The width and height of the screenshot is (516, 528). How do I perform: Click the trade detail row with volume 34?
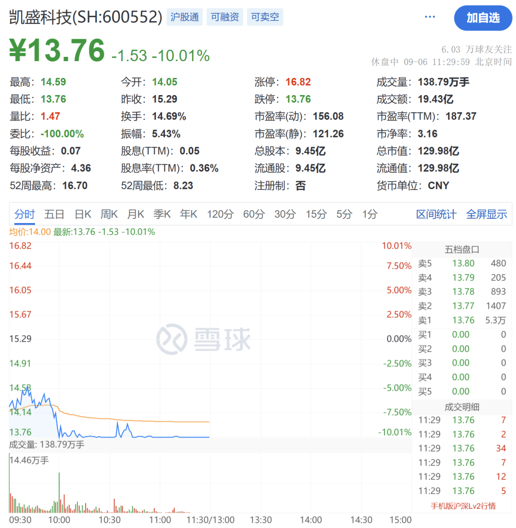point(462,449)
